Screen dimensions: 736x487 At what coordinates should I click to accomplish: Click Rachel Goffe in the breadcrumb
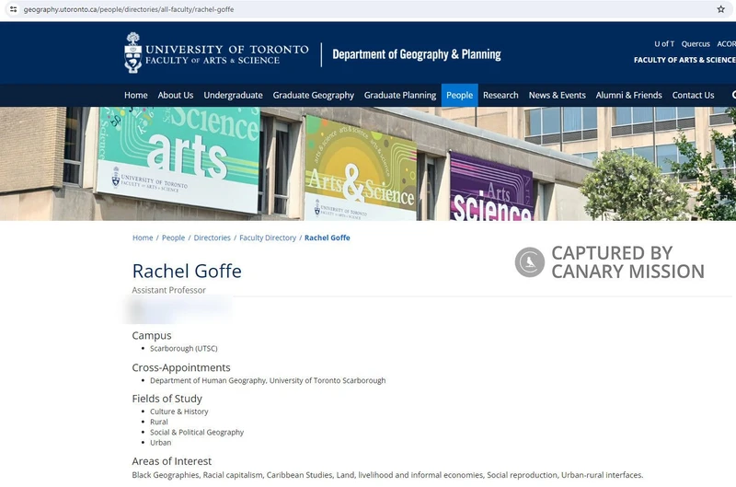tap(328, 238)
